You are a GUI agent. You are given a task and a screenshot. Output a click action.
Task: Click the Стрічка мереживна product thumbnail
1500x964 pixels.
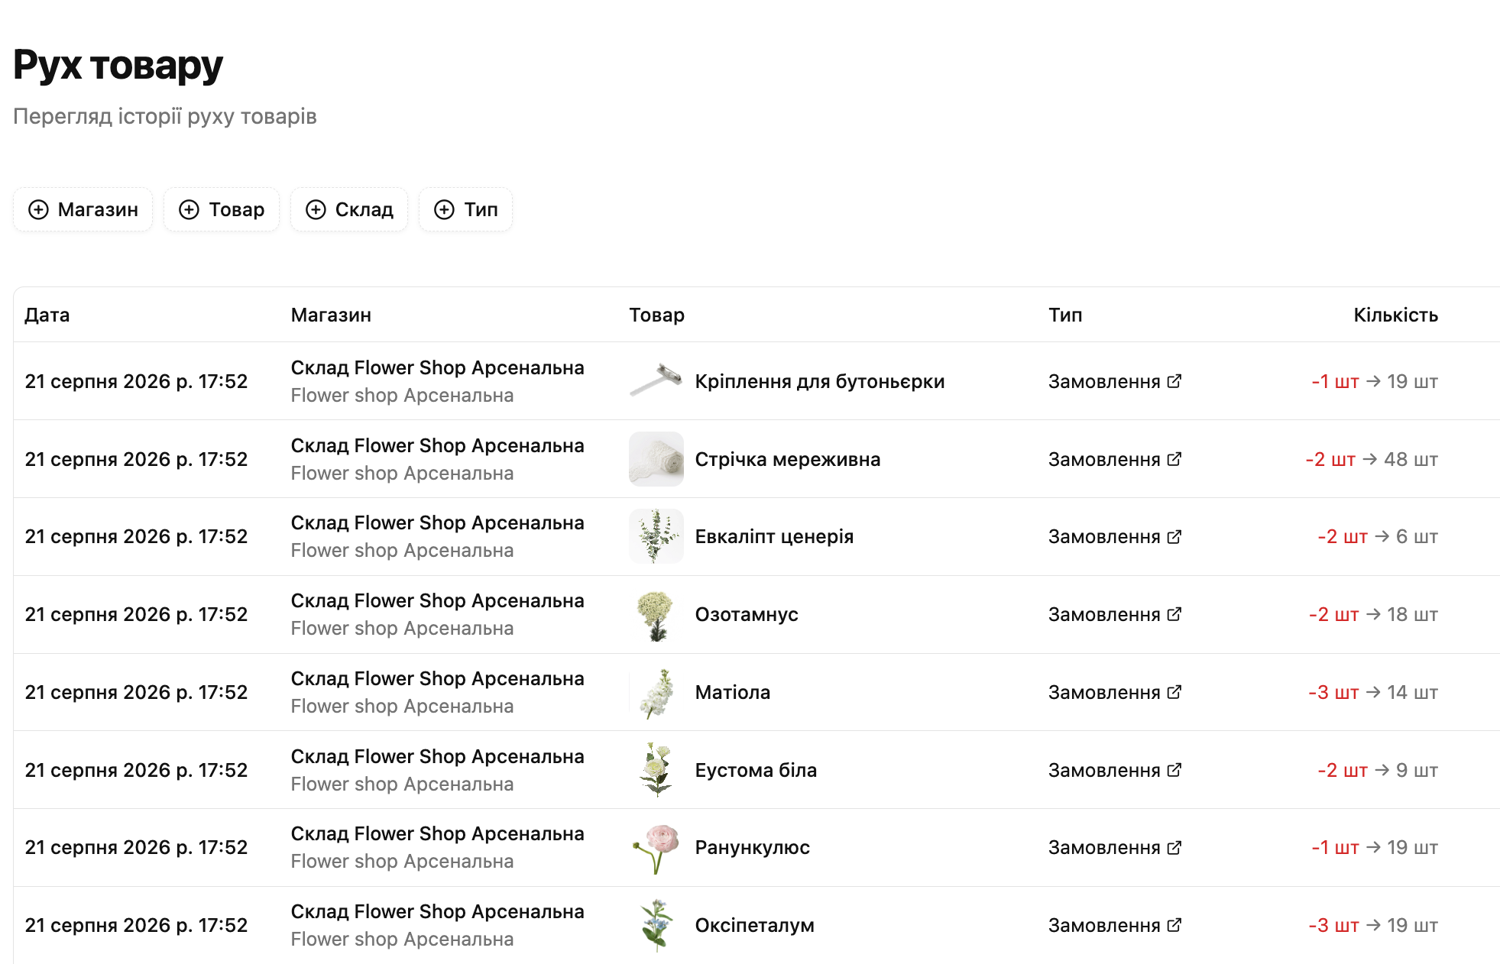[x=656, y=459]
